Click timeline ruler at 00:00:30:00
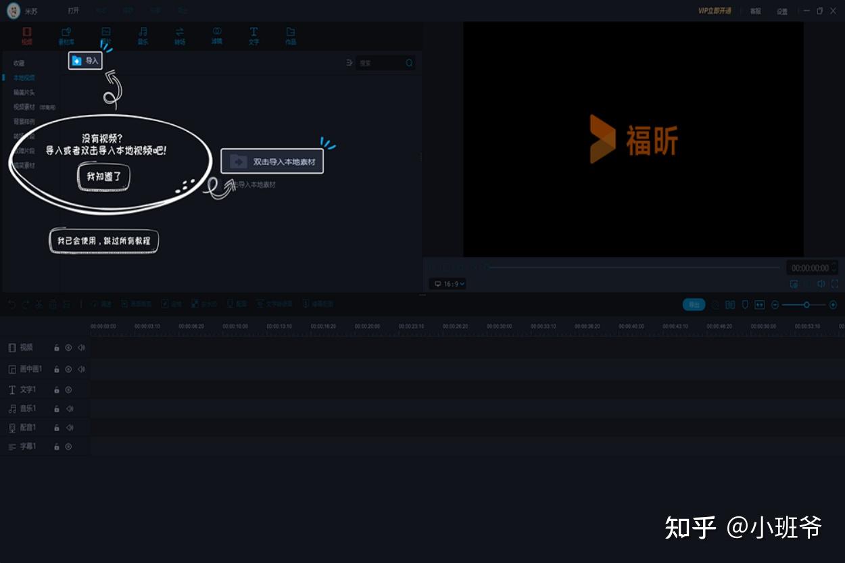The image size is (845, 563). tap(499, 326)
